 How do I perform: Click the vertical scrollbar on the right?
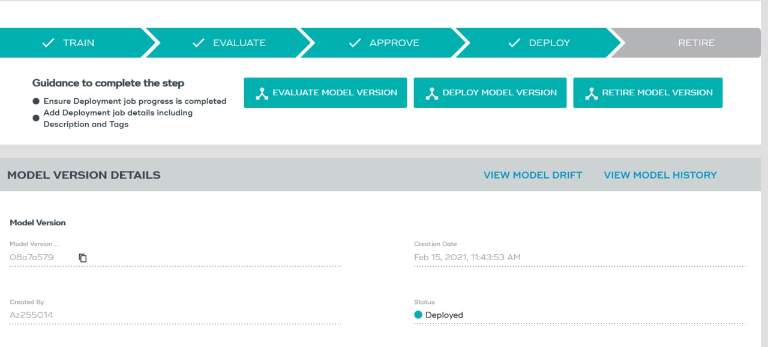764,174
